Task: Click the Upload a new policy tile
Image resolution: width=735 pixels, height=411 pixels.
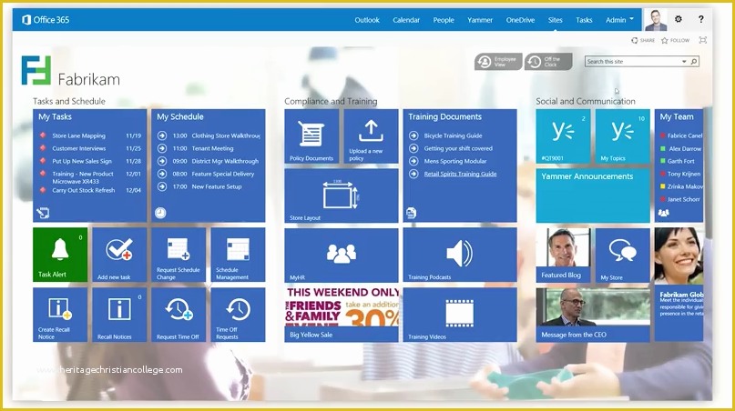Action: [371, 136]
